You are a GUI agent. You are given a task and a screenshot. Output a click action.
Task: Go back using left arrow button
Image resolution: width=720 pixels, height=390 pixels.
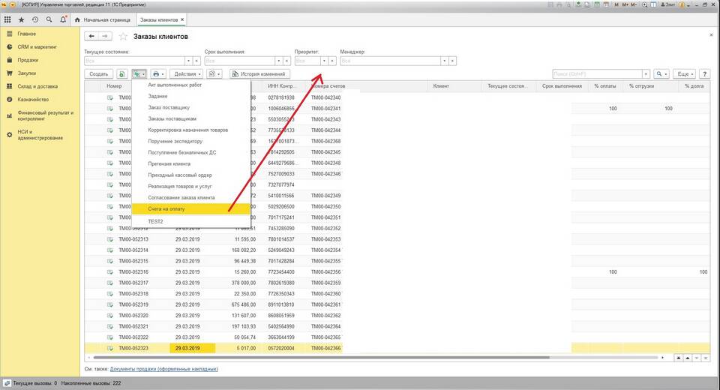point(91,36)
